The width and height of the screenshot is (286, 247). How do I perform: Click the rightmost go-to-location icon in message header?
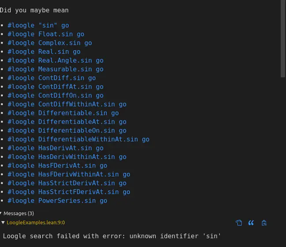[264, 223]
